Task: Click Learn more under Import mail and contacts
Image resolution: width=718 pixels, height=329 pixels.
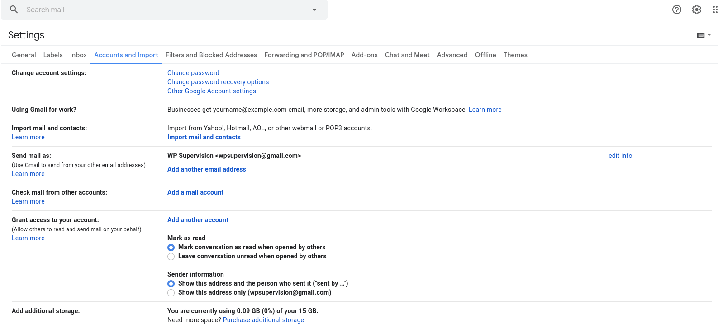Action: [28, 137]
